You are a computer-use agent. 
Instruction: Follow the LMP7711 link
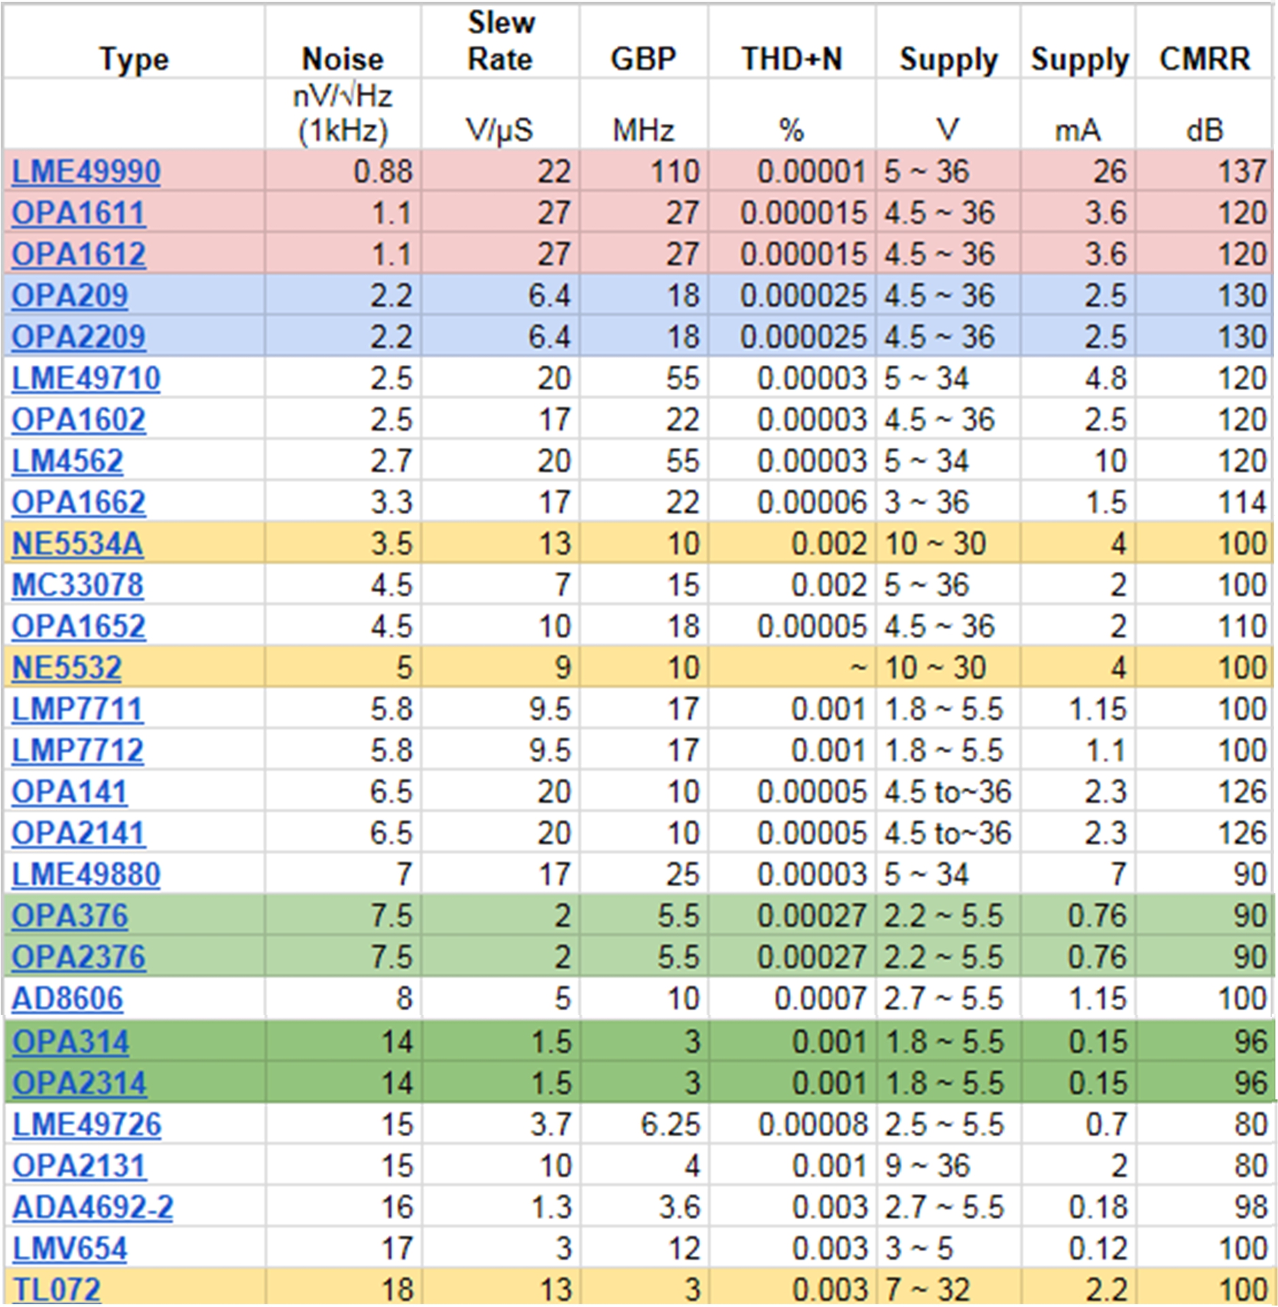[78, 709]
